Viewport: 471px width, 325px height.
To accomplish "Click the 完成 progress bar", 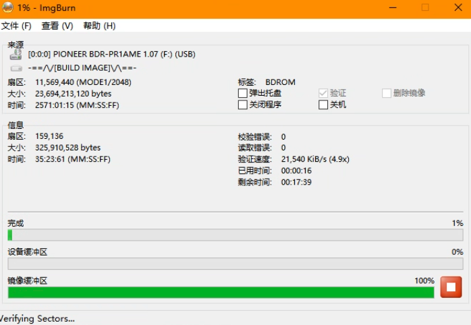I will pyautogui.click(x=235, y=235).
